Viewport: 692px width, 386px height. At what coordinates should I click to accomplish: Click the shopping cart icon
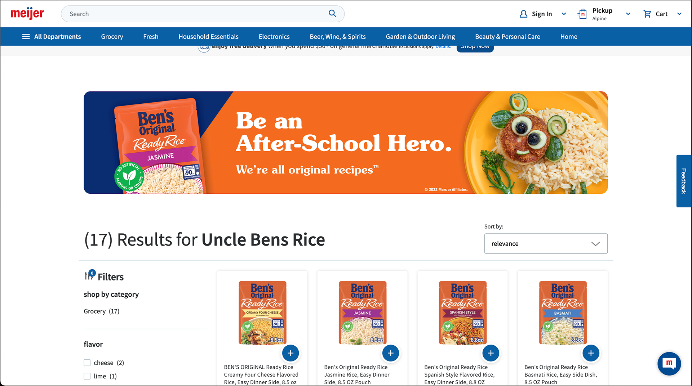point(647,14)
